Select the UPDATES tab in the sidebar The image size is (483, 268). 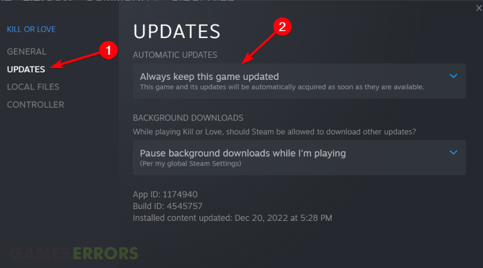pos(26,69)
